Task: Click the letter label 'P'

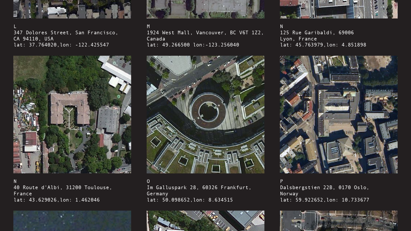Action: [x=282, y=181]
